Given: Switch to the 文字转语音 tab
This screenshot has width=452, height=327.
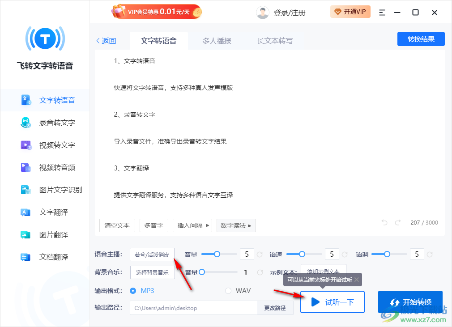Looking at the screenshot, I should click(x=158, y=41).
